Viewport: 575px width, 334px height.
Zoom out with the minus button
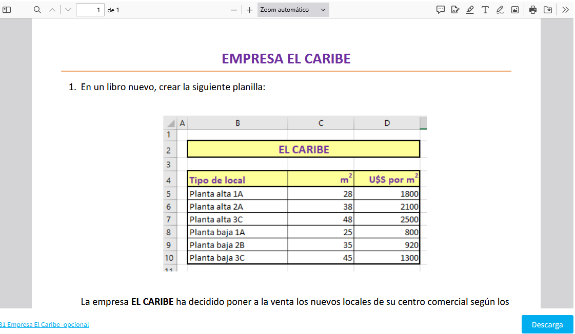click(x=234, y=10)
